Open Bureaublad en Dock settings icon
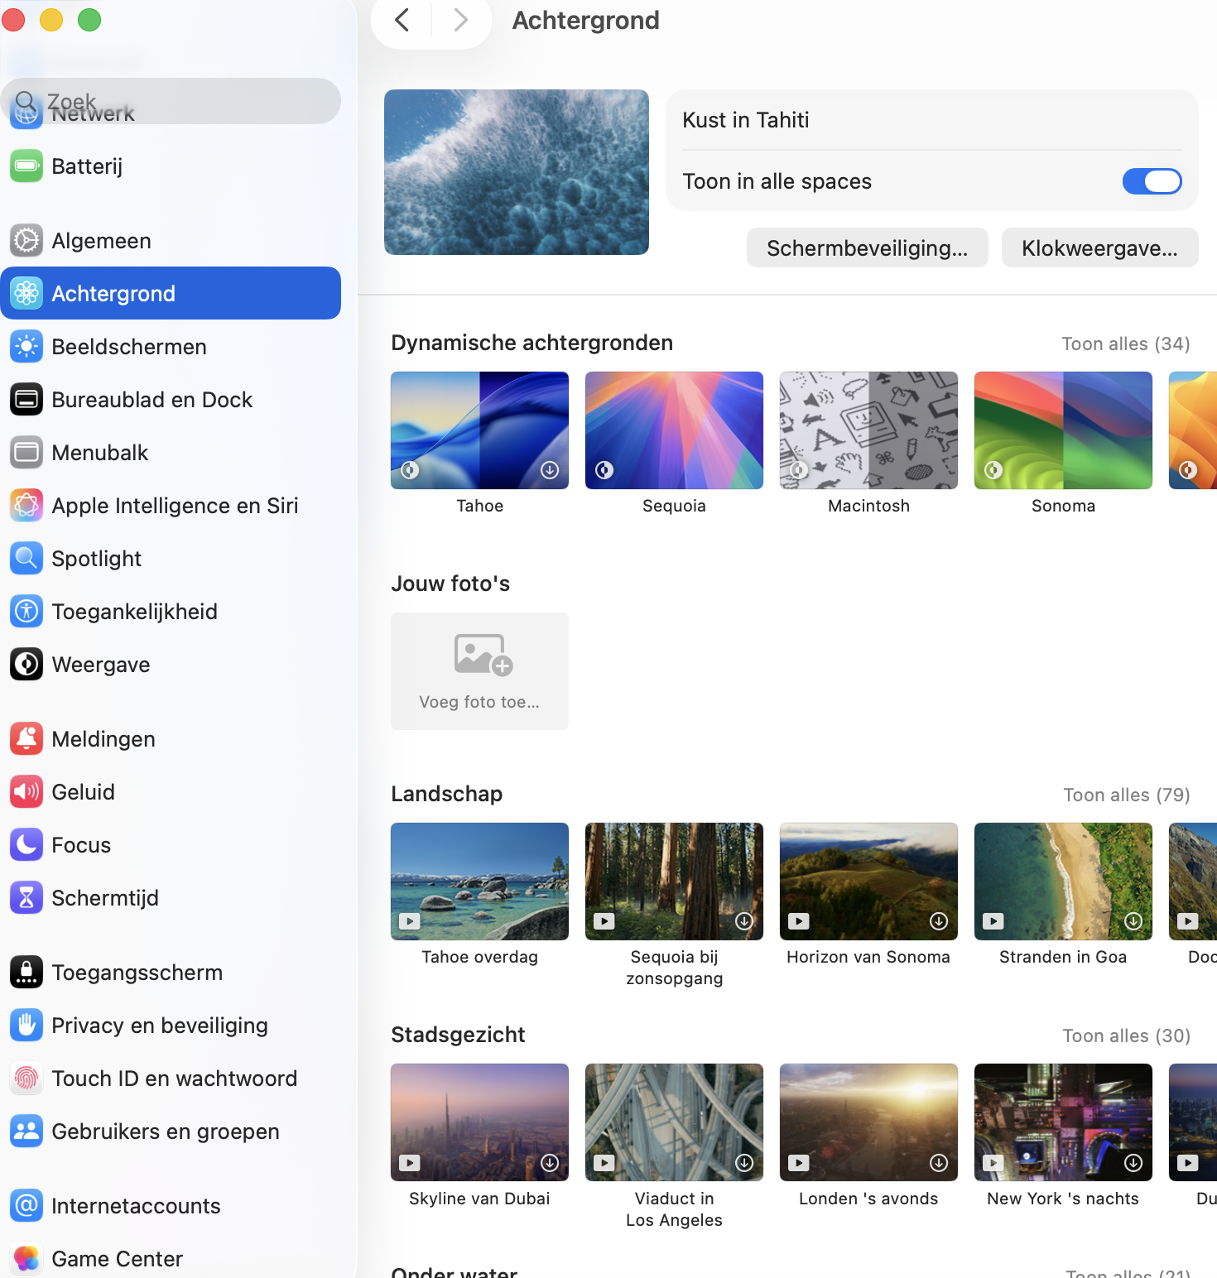 coord(26,399)
